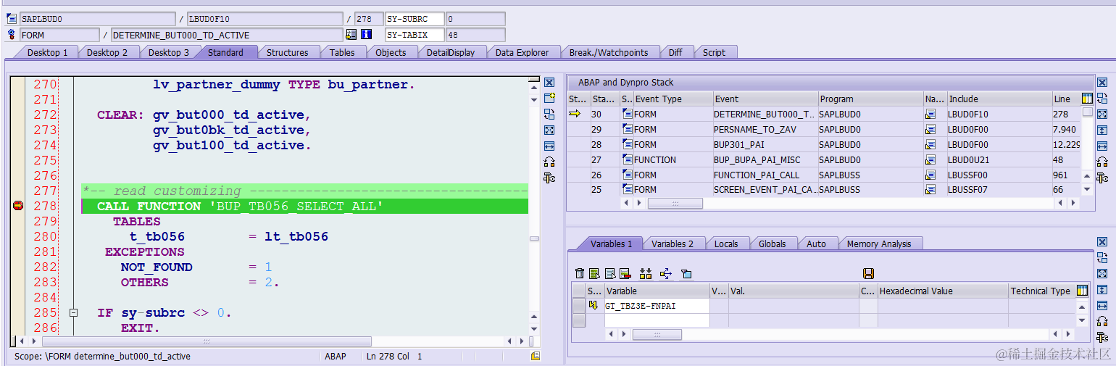This screenshot has width=1116, height=366.
Task: Click the code editor horizontal scrollbar thumb
Action: click(x=207, y=341)
